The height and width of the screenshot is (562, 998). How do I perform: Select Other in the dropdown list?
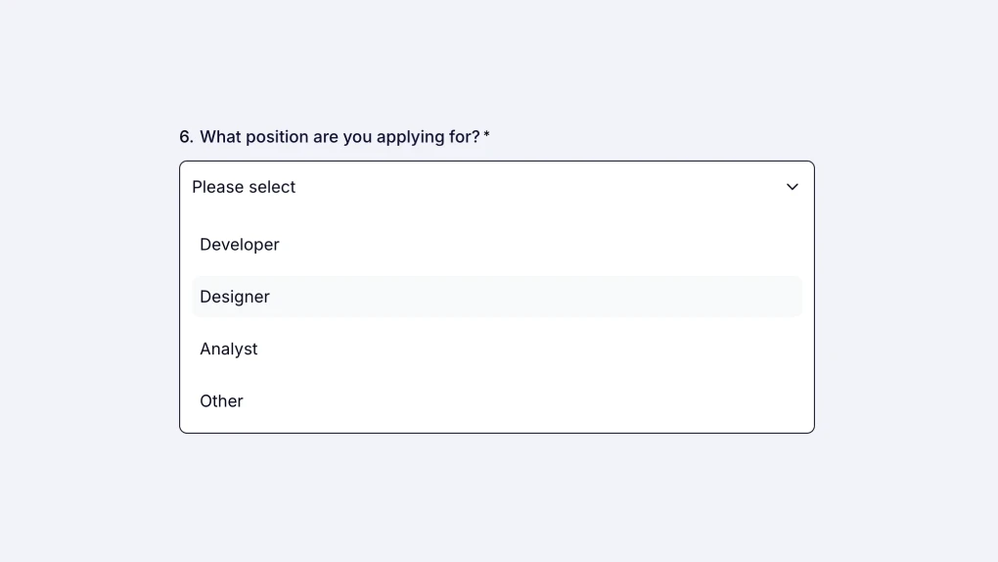[x=222, y=401]
